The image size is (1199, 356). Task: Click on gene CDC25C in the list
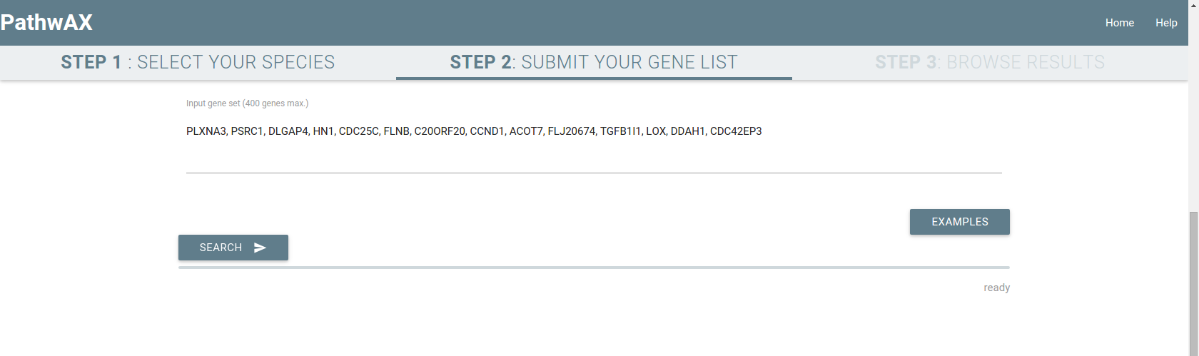[x=358, y=131]
